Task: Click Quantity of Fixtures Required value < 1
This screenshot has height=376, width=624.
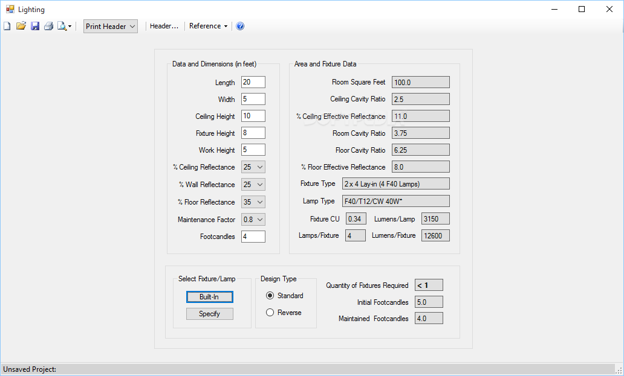Action: pyautogui.click(x=429, y=285)
